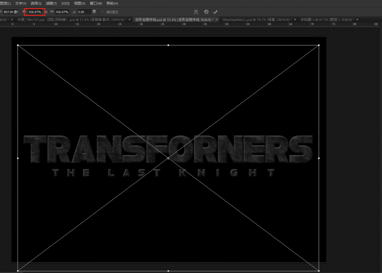Click the bottom-left transform corner handle

coord(18,271)
